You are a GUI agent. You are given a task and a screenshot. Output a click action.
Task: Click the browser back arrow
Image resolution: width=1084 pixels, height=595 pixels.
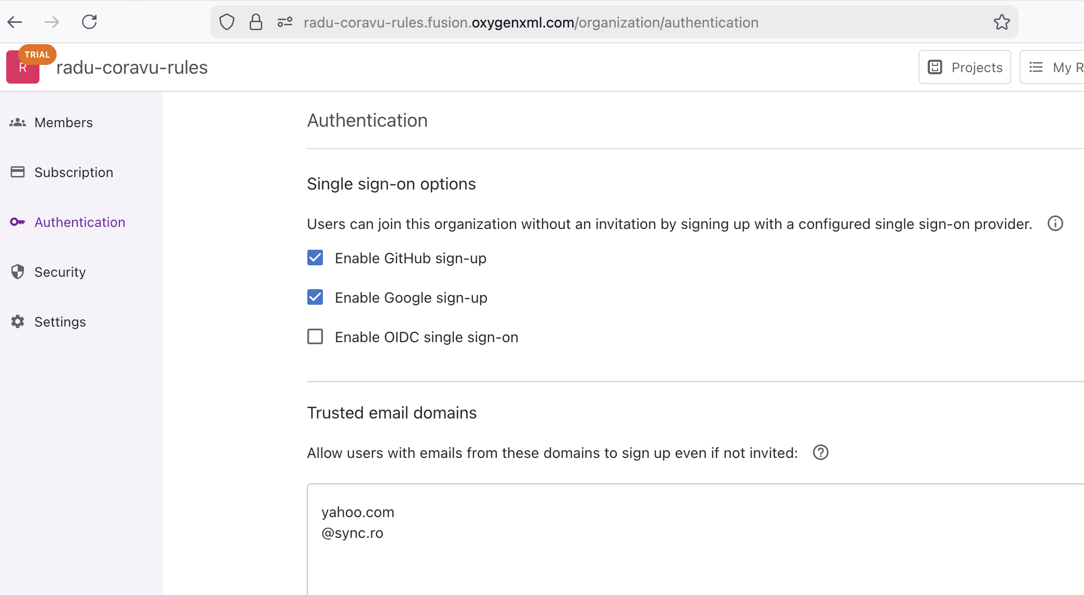pos(15,22)
